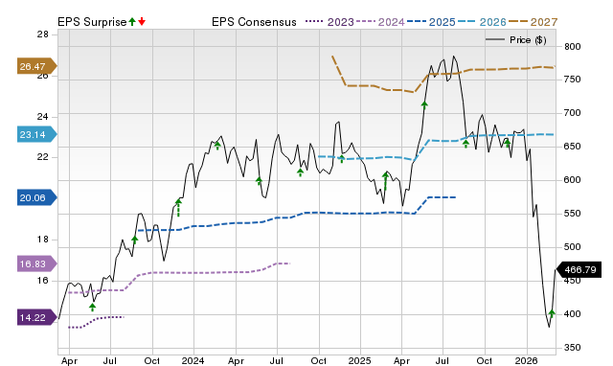
Task: Select the 2023 dotted purple legend entry
Action: (x=329, y=22)
